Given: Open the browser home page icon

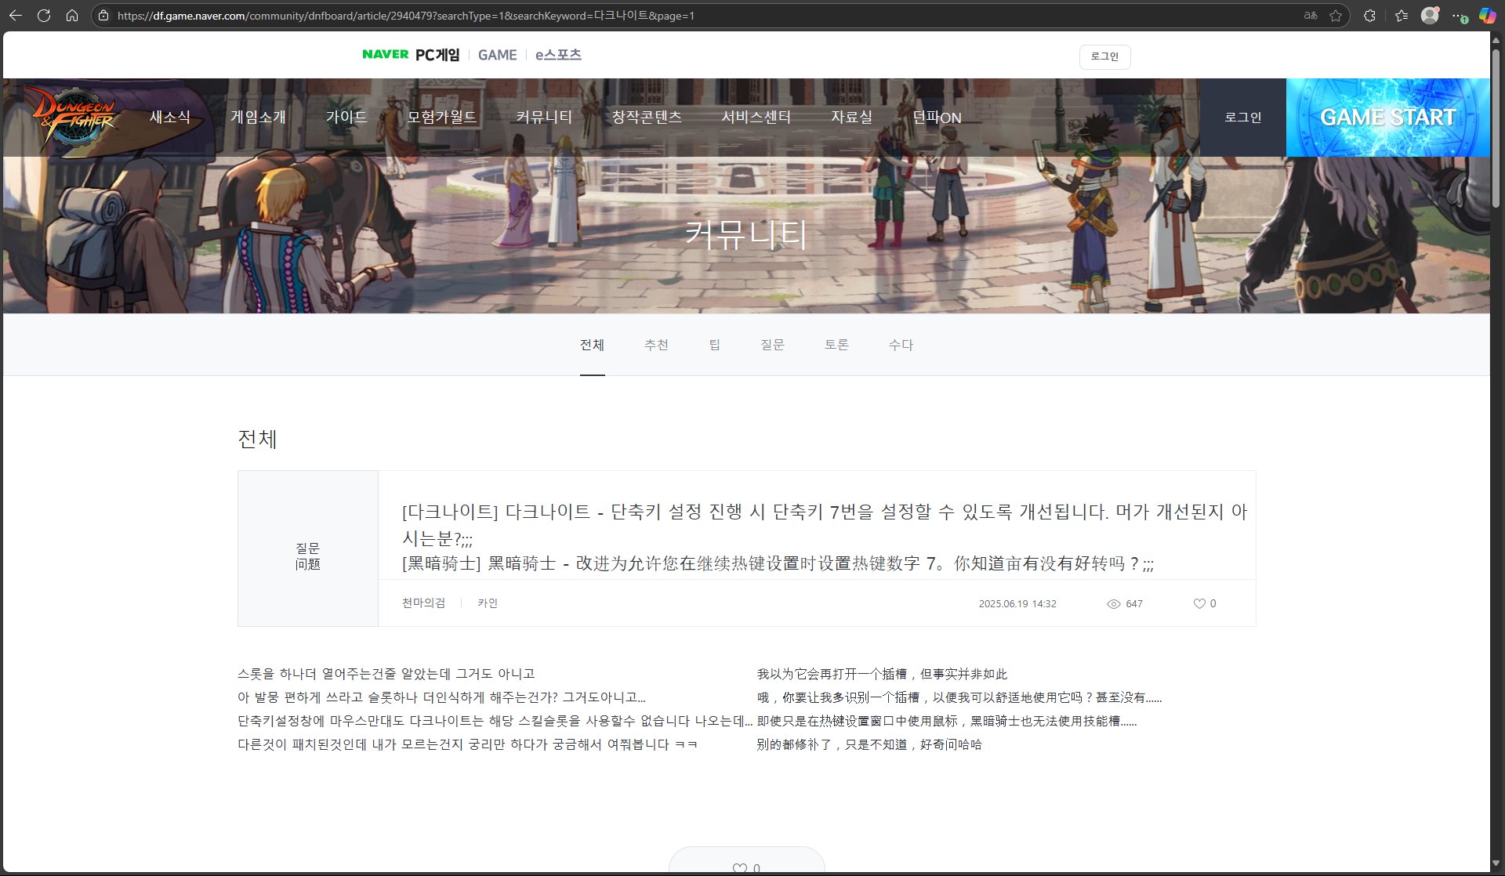Looking at the screenshot, I should [x=72, y=16].
